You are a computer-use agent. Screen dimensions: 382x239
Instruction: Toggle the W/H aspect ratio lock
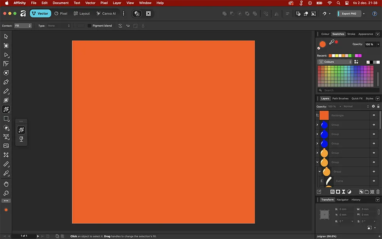(379, 212)
